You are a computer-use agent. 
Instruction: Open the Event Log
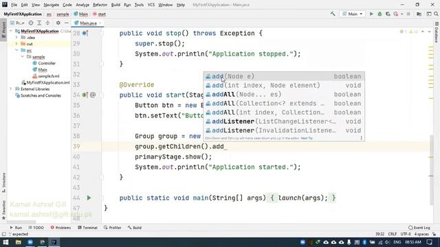coord(419,228)
